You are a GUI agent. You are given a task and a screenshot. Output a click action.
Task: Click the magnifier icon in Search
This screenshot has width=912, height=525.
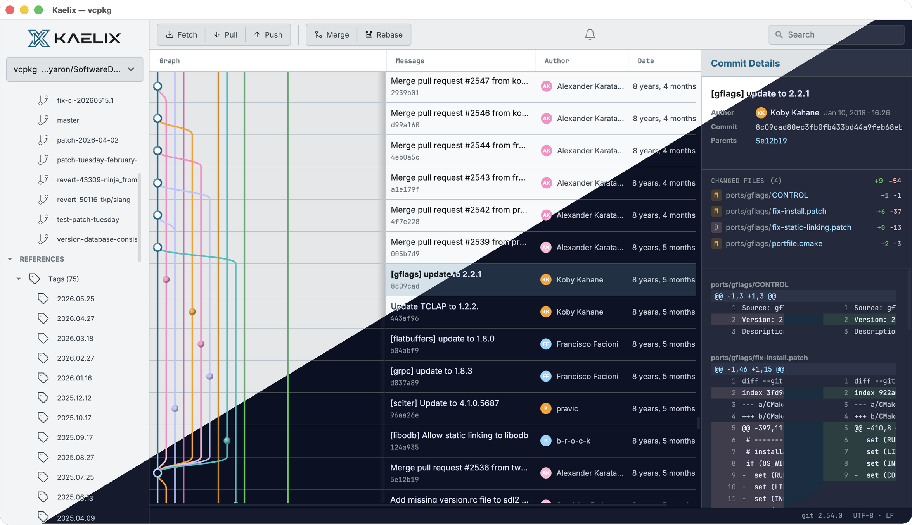[x=779, y=35]
